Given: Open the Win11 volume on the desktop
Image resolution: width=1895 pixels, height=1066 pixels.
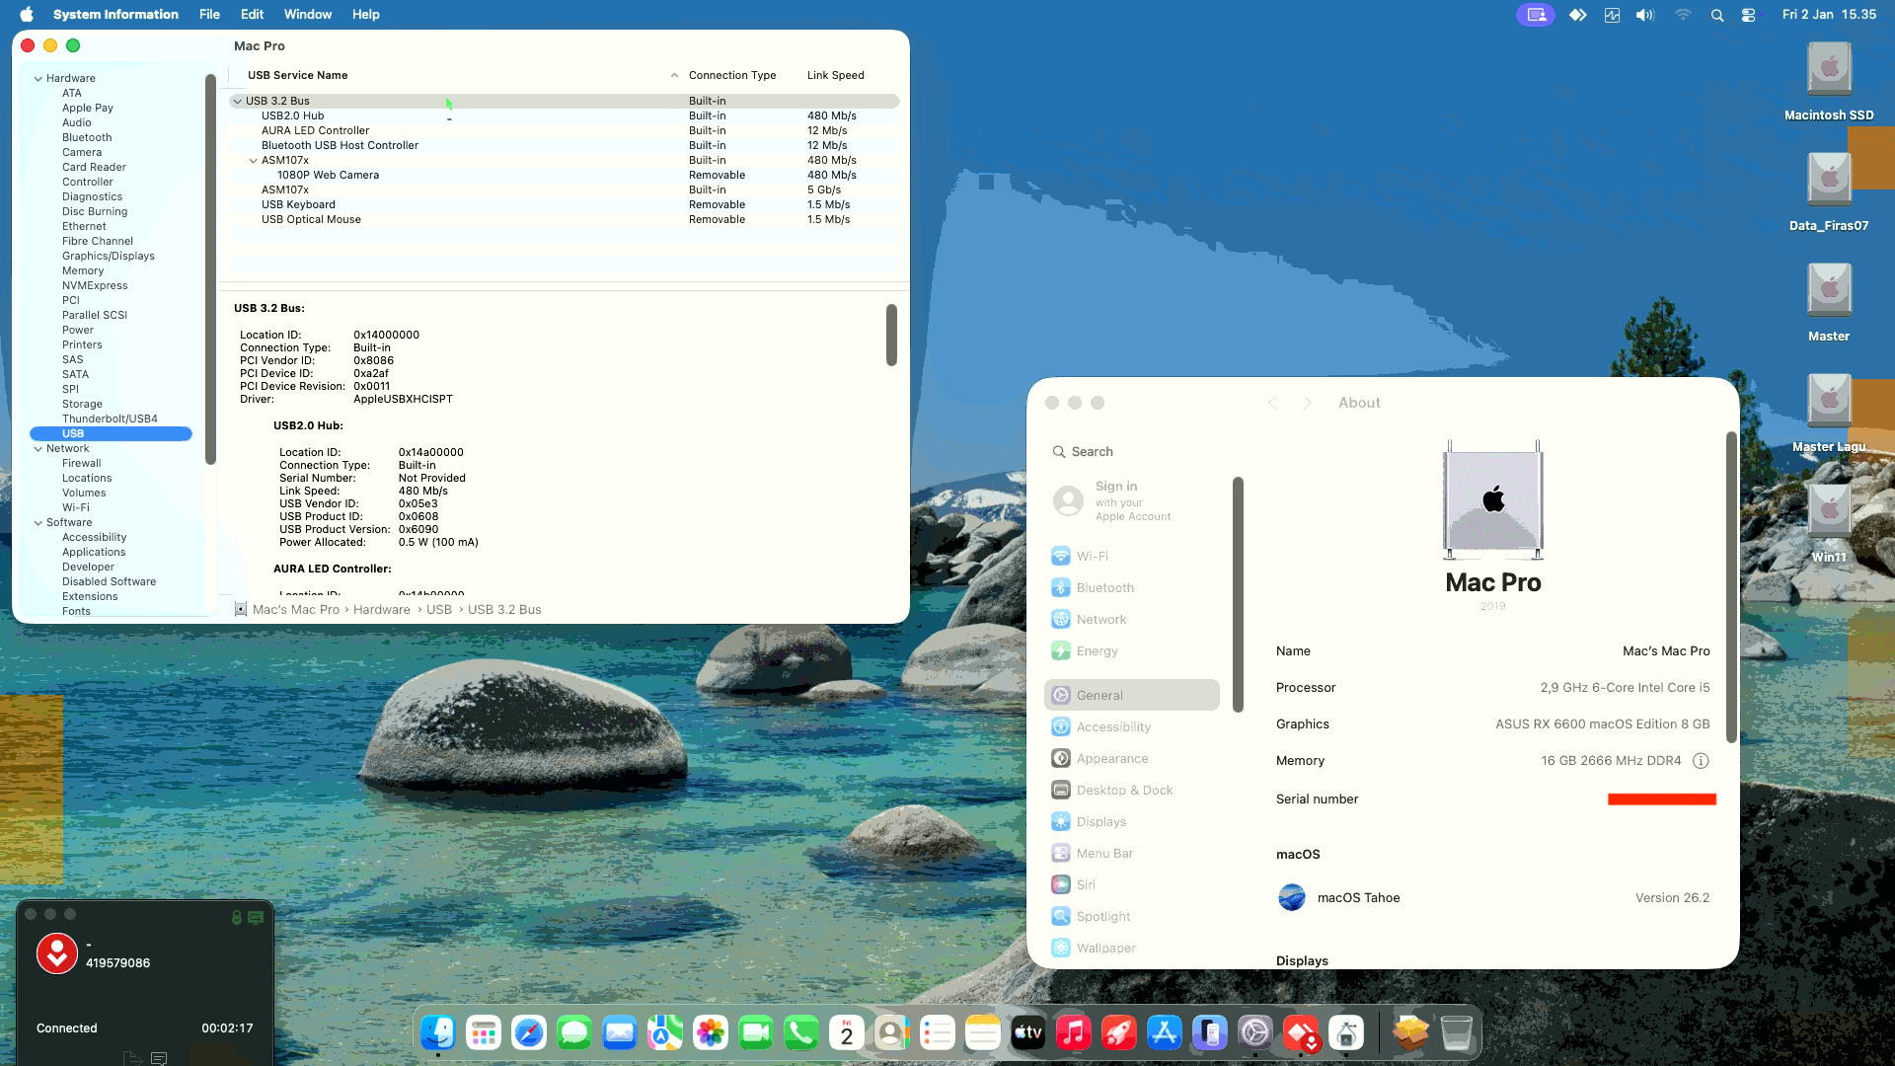Looking at the screenshot, I should click(x=1829, y=523).
